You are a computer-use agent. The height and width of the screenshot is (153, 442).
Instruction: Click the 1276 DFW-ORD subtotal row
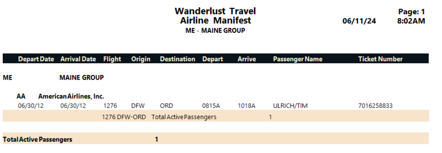tap(216, 116)
